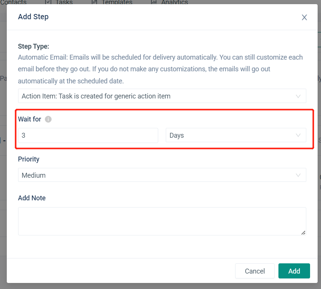This screenshot has width=321, height=289.
Task: Click the chevron arrow in Step Type field
Action: click(298, 96)
